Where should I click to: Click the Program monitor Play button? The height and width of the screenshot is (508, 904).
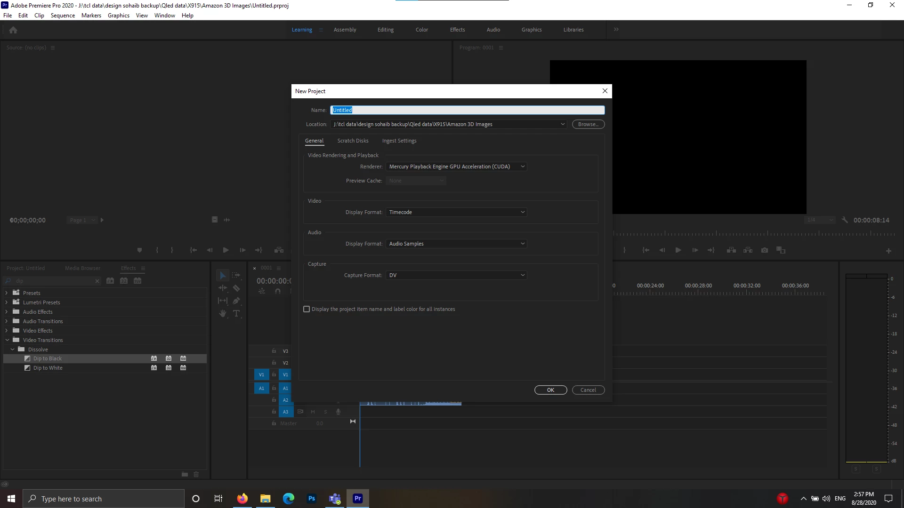(678, 250)
